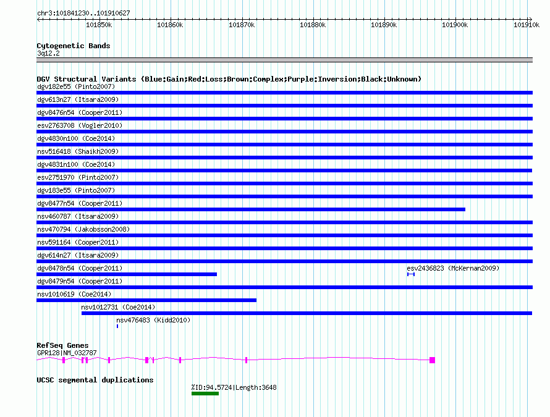This screenshot has width=550, height=417.
Task: Click the 101850k ruler tick label
Action: pyautogui.click(x=99, y=25)
